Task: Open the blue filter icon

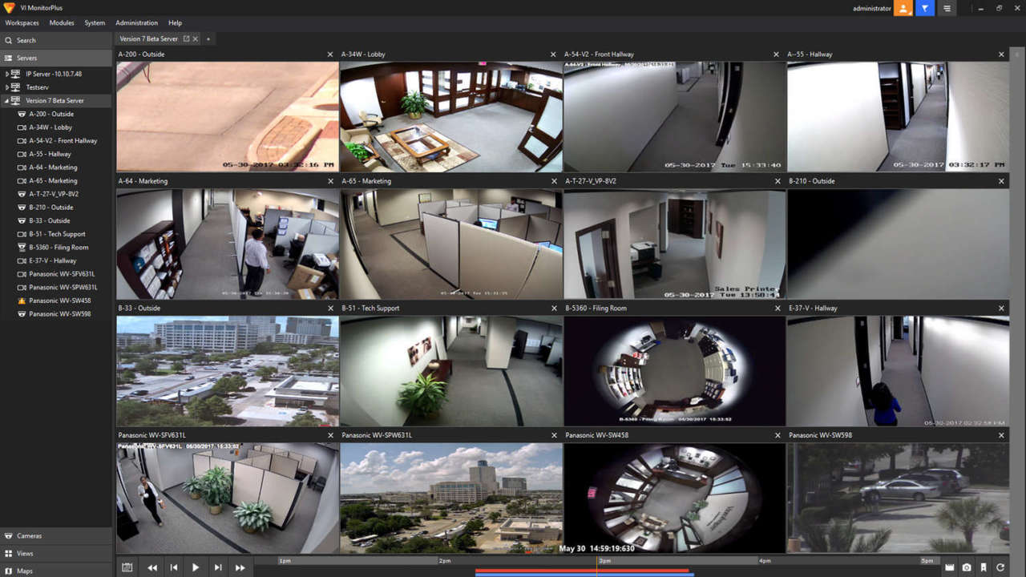Action: (x=925, y=8)
